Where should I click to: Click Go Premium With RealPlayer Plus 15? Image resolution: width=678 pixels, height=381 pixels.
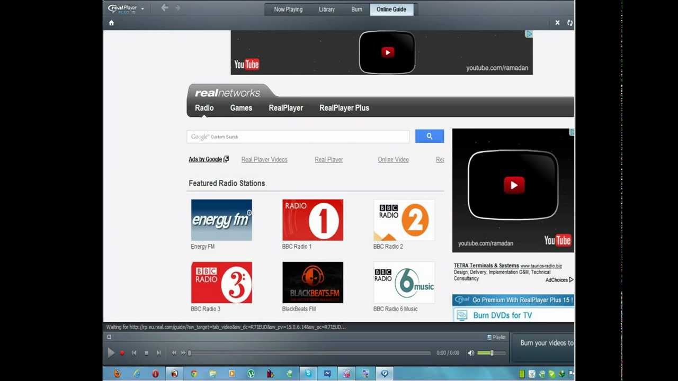[x=513, y=300]
